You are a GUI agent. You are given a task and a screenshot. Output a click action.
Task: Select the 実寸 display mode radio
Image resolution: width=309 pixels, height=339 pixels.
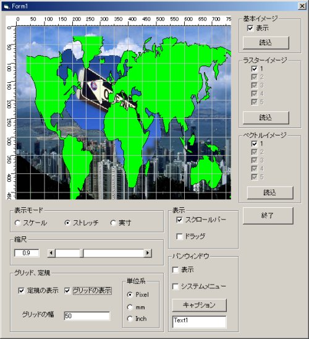pos(113,223)
